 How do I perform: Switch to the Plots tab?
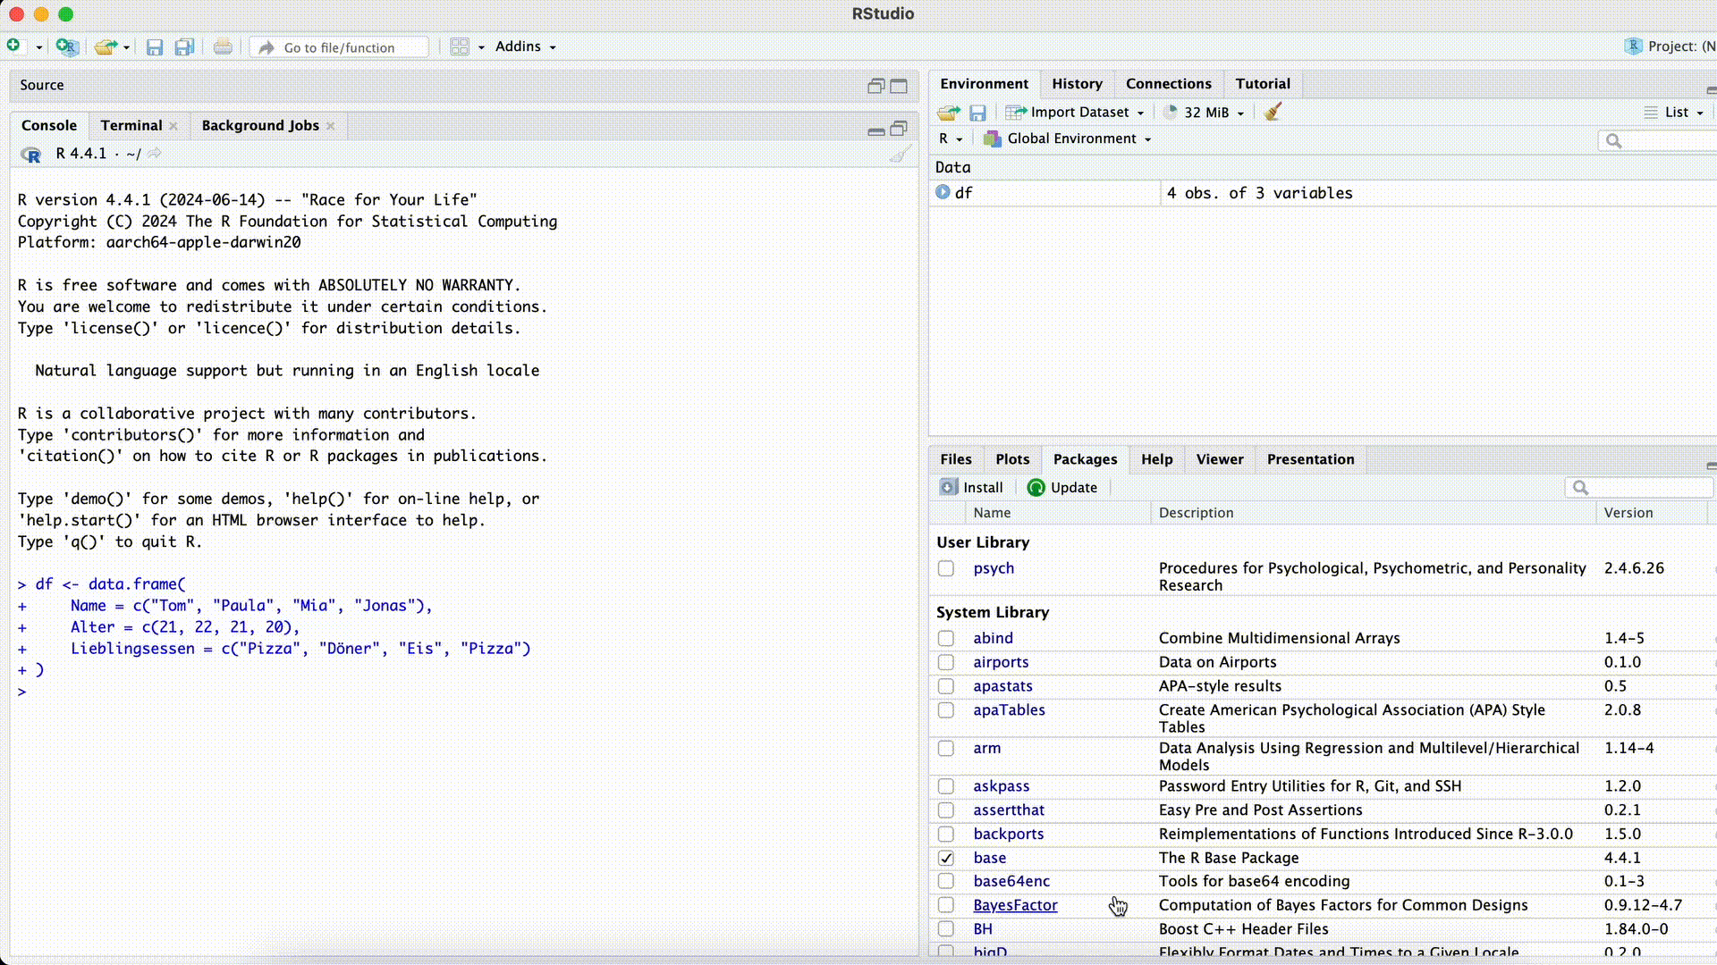coord(1012,459)
